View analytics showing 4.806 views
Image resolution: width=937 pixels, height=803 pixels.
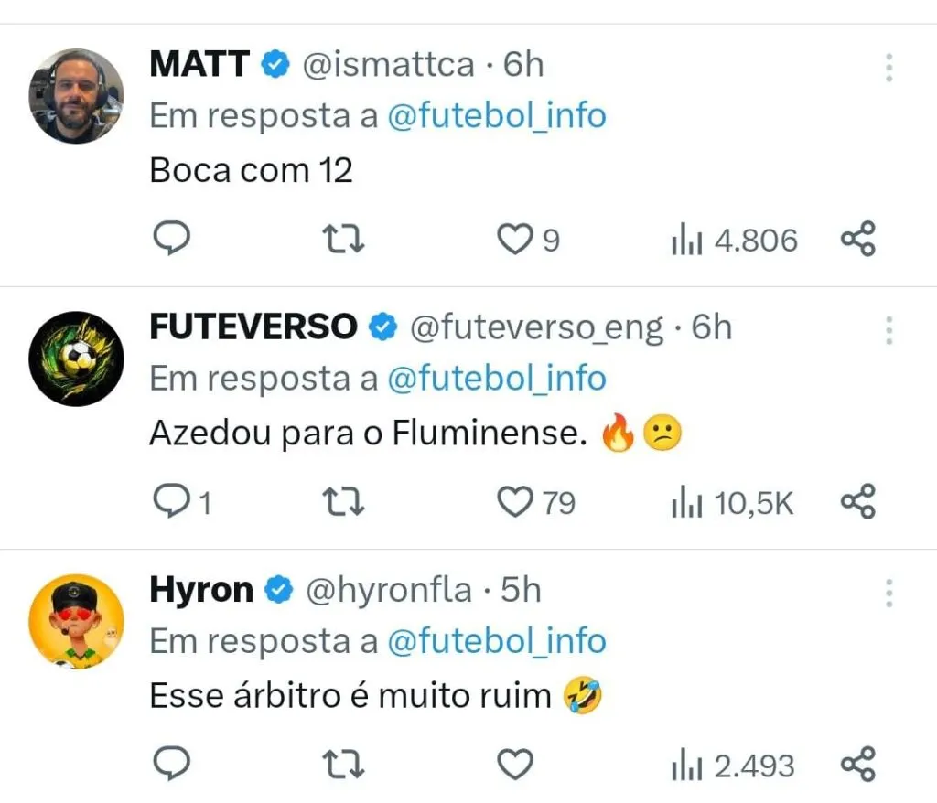click(x=734, y=241)
